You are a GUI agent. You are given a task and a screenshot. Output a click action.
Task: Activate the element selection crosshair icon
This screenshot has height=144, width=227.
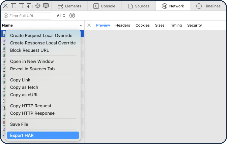click(38, 6)
